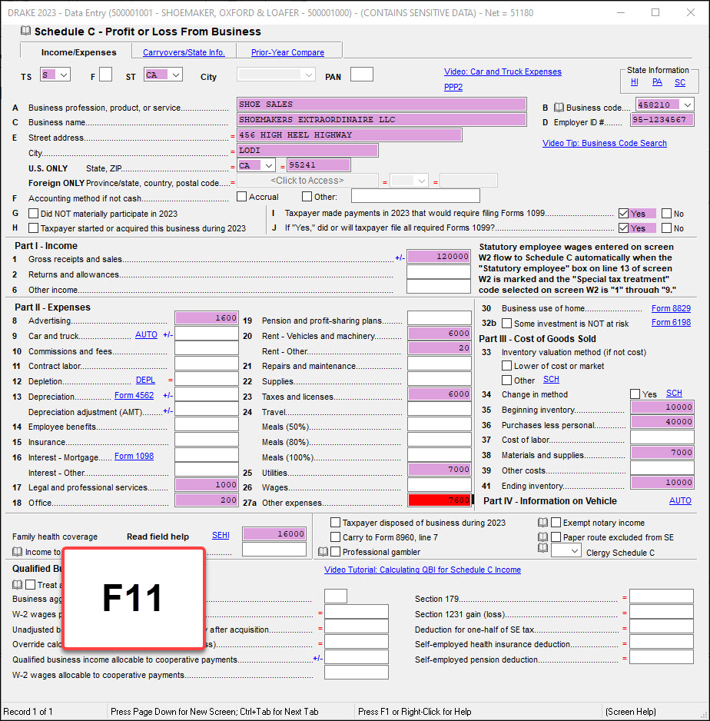Click the Gross receipts and sales field
Viewport: 710px width, 721px height.
439,257
